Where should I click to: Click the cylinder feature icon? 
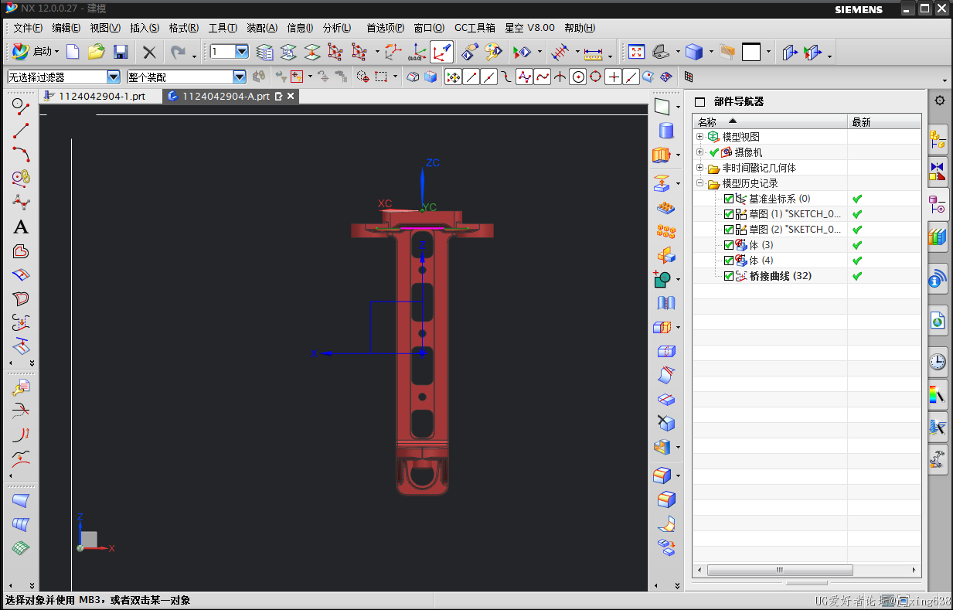pos(665,130)
